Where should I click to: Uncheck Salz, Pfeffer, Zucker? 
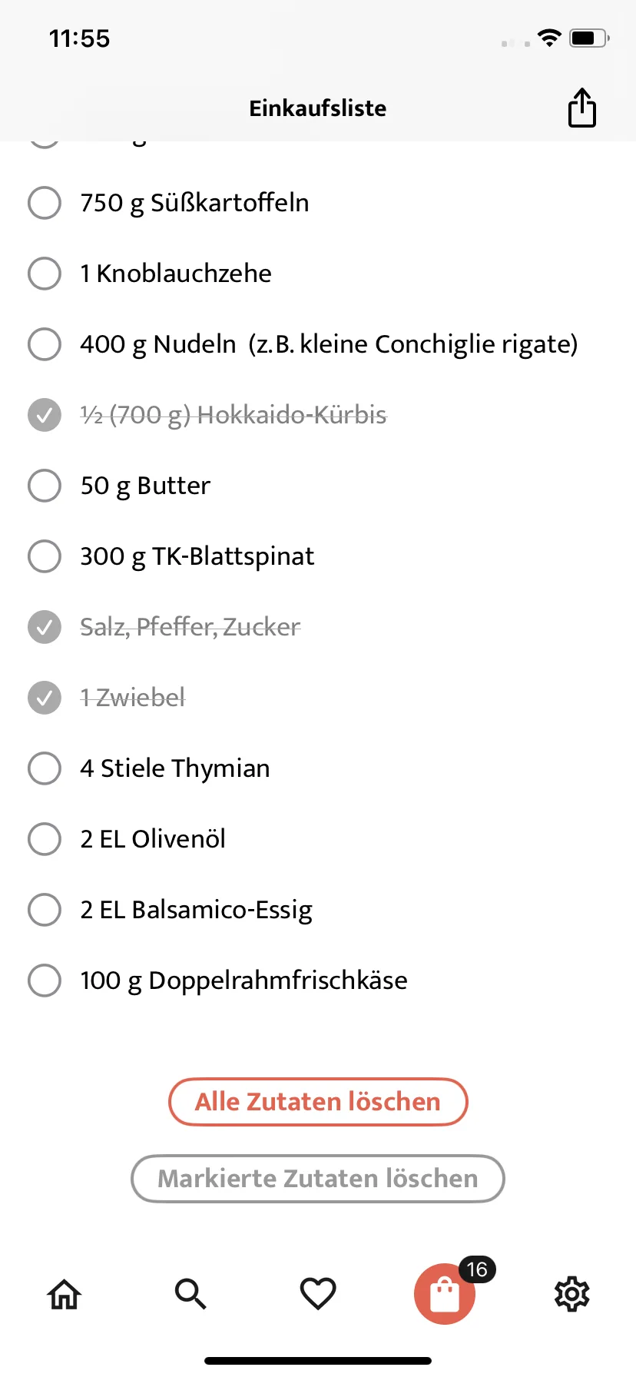[45, 627]
